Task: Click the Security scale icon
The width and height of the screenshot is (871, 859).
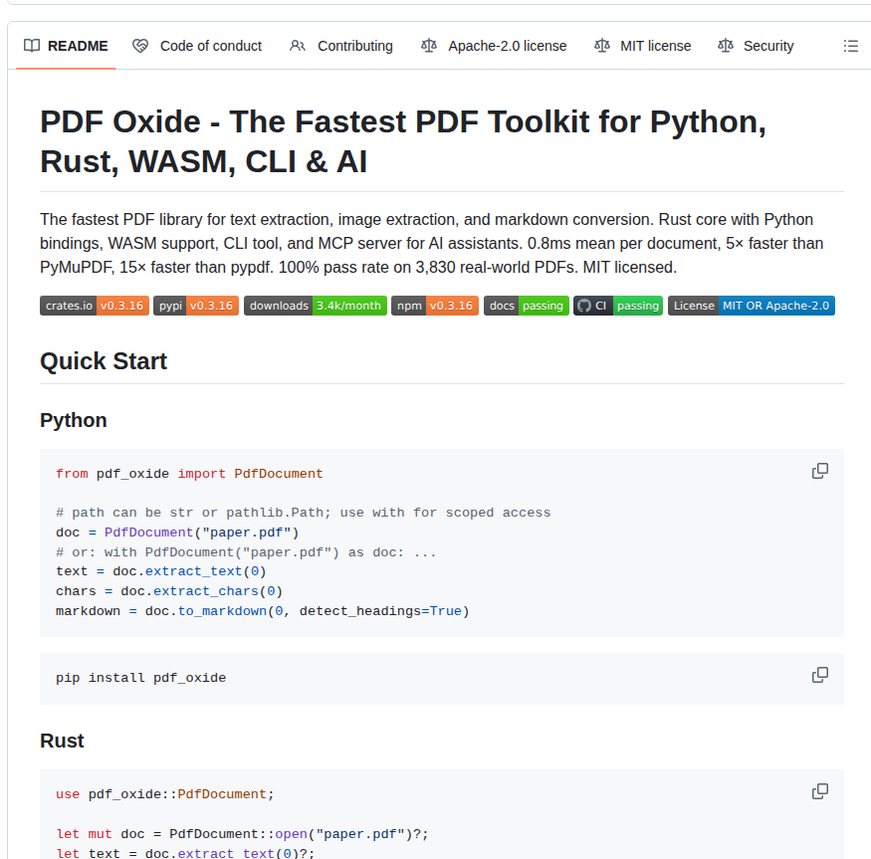Action: coord(725,46)
